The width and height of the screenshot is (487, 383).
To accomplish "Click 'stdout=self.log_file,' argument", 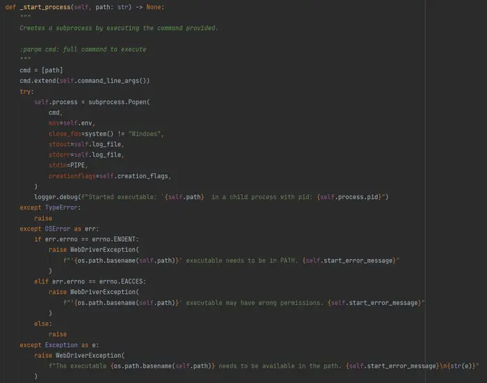I will point(86,144).
